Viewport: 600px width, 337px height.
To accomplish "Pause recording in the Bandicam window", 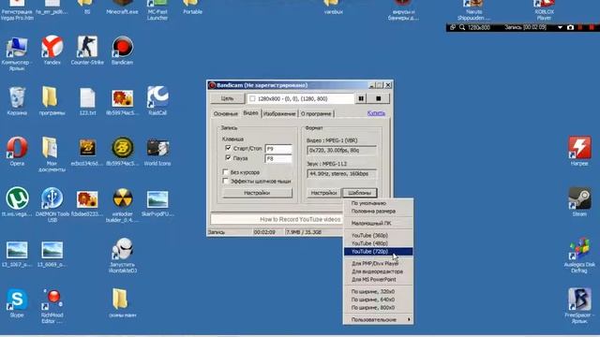I will 361,98.
